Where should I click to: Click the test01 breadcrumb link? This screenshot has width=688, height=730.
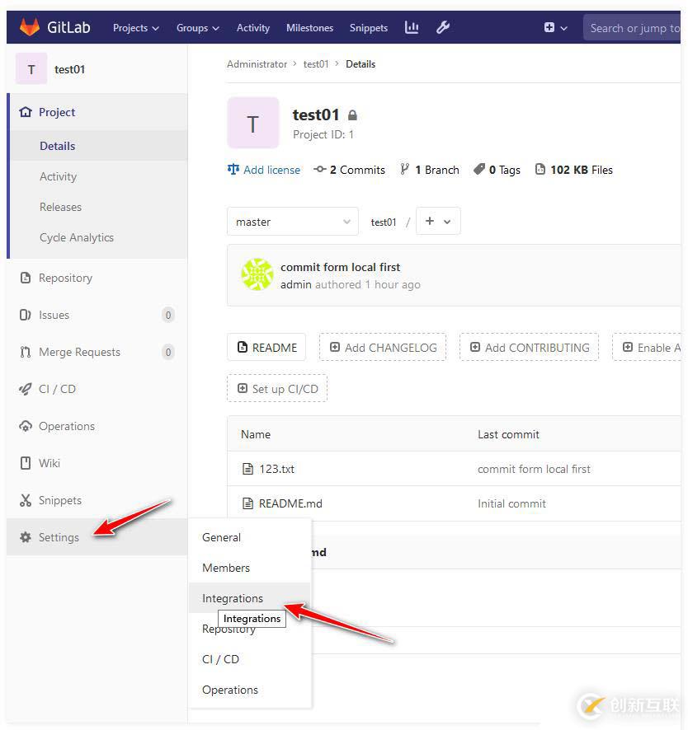click(316, 63)
